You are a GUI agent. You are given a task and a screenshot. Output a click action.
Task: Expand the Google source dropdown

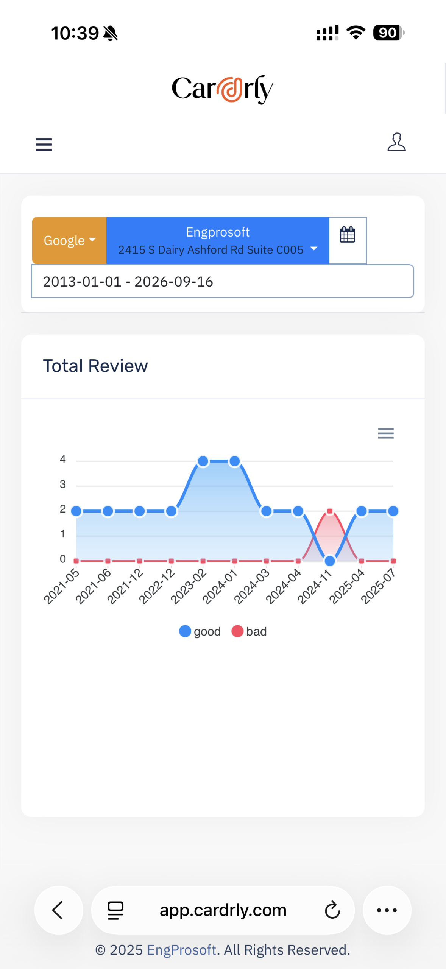point(69,240)
